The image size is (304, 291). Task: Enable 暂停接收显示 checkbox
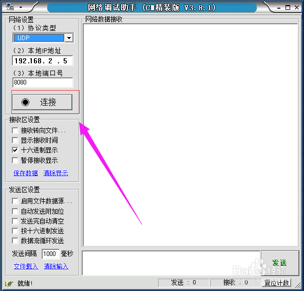(15, 160)
